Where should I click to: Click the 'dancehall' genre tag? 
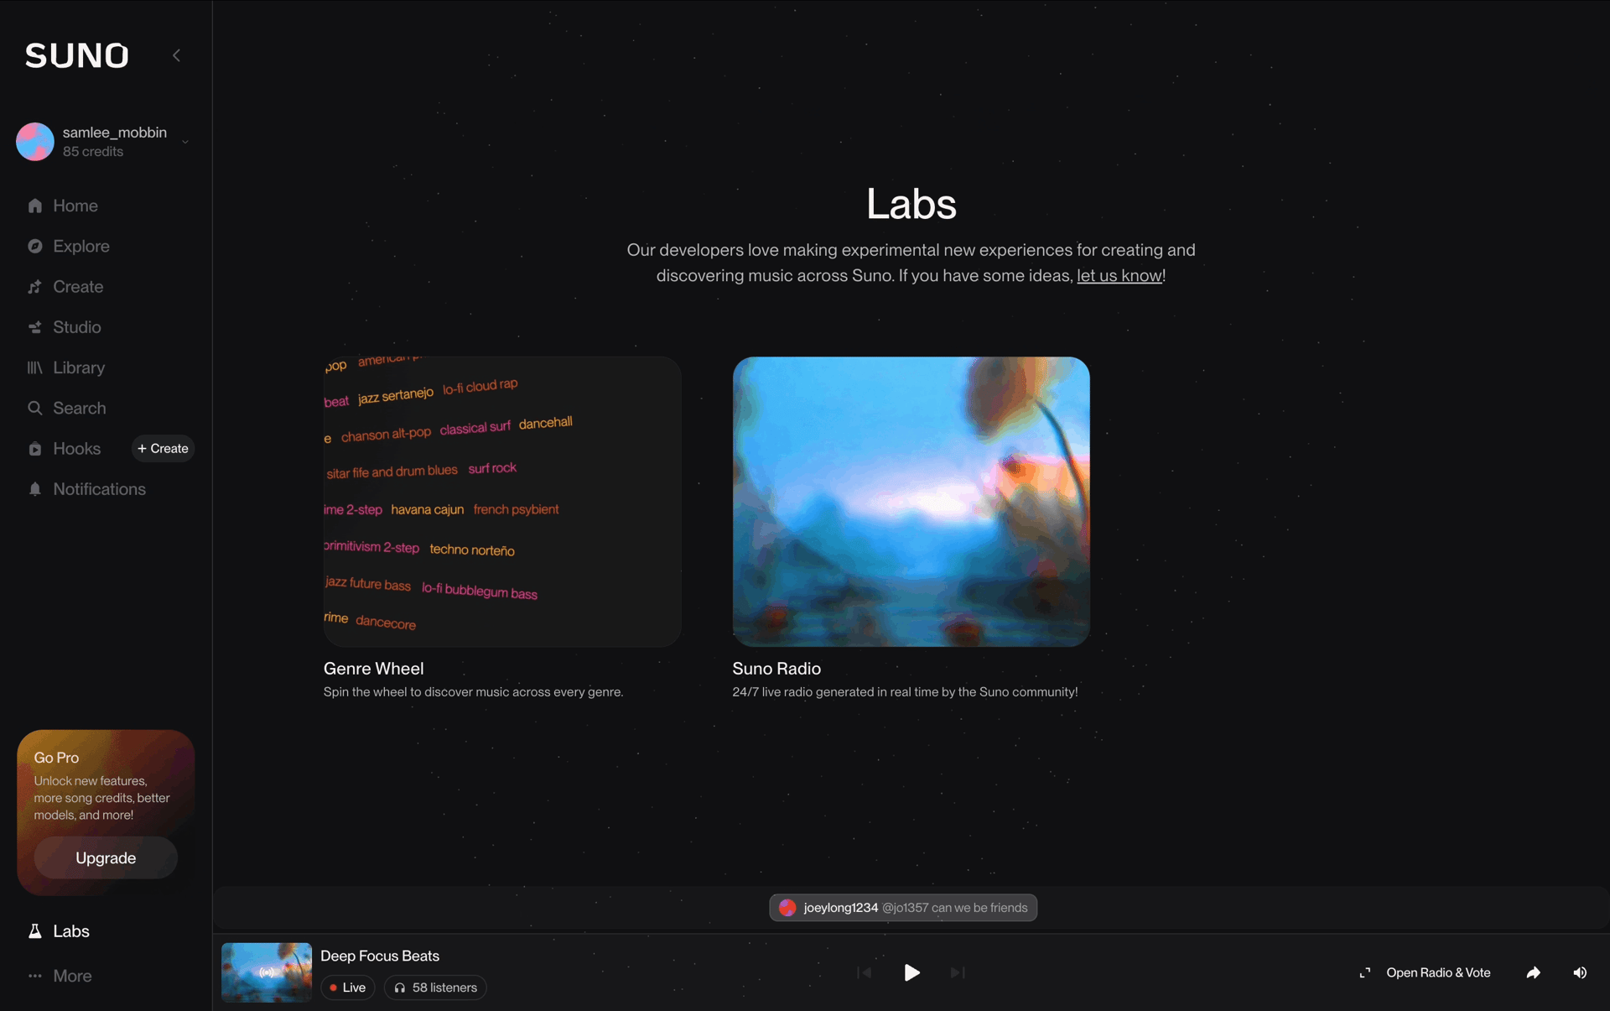tap(546, 423)
